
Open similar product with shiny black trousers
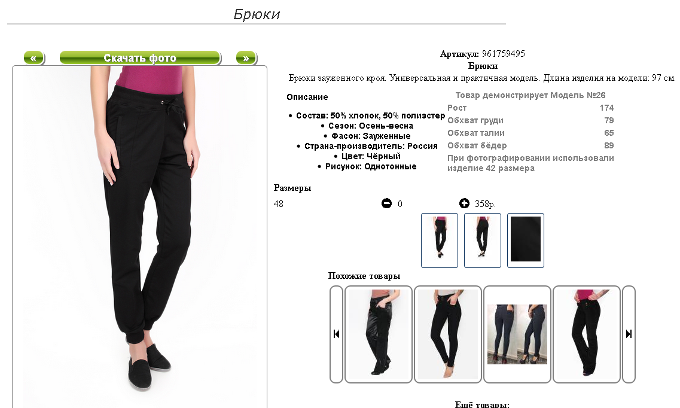(378, 334)
